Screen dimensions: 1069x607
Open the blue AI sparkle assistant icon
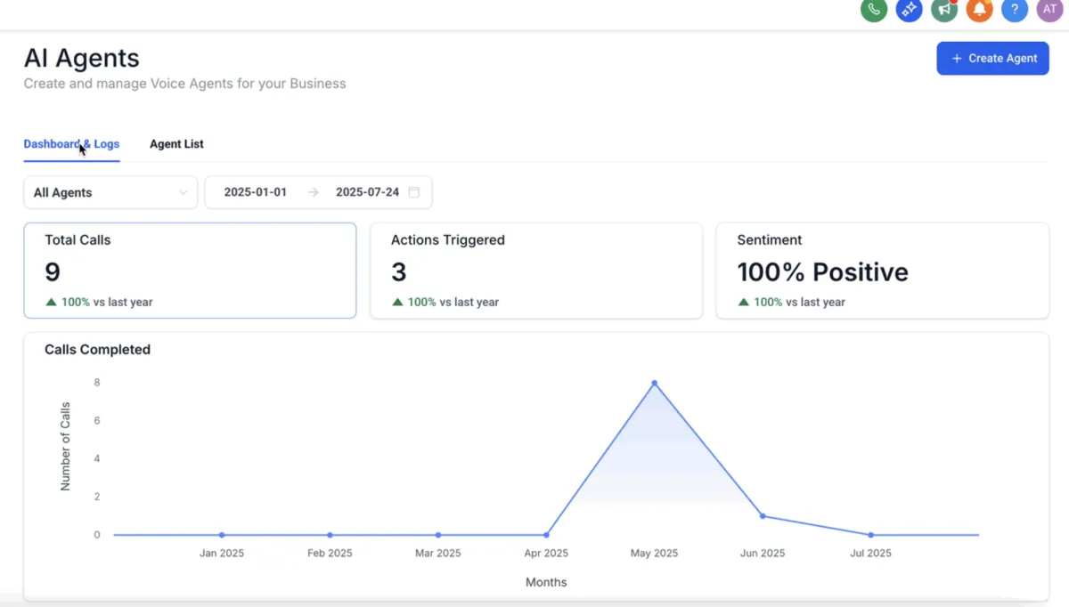tap(909, 9)
